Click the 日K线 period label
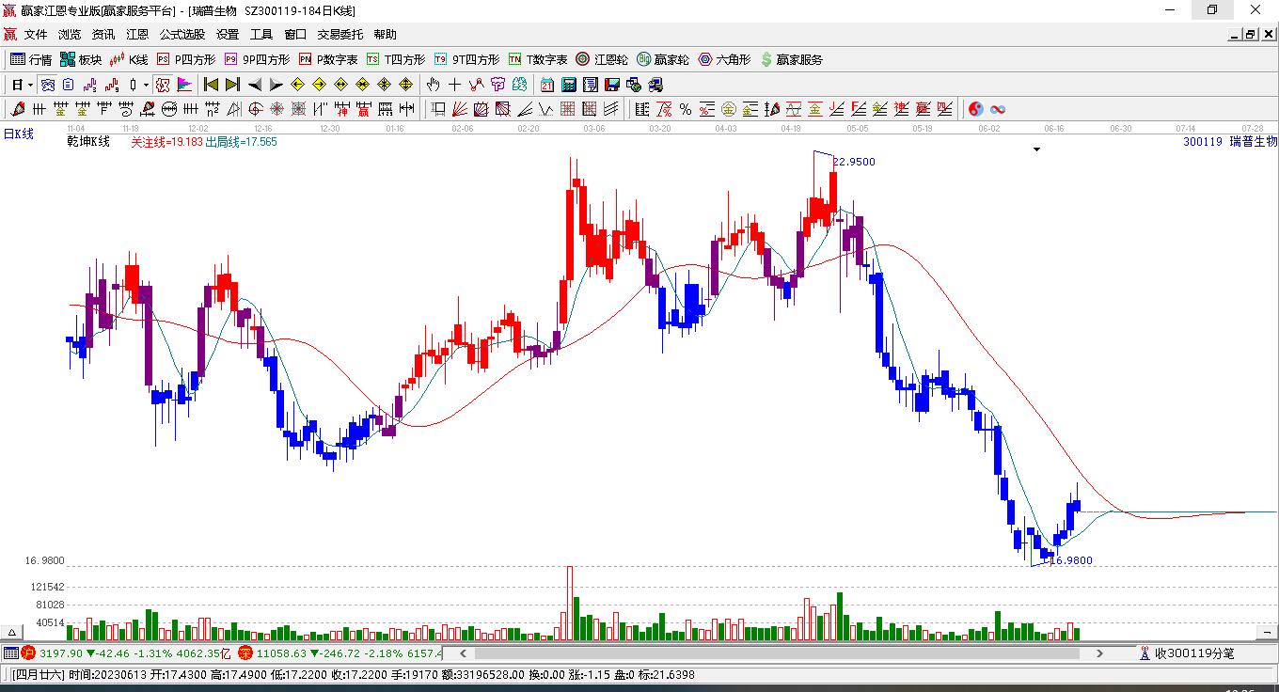The width and height of the screenshot is (1279, 692). (x=18, y=134)
